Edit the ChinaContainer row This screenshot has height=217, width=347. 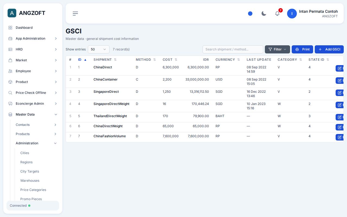click(x=340, y=81)
